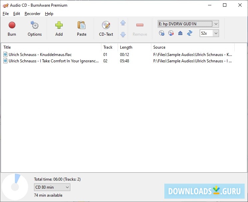Screen dimensions: 248x202
Task: Click file icon of I Take Comfort track
Action: point(5,61)
